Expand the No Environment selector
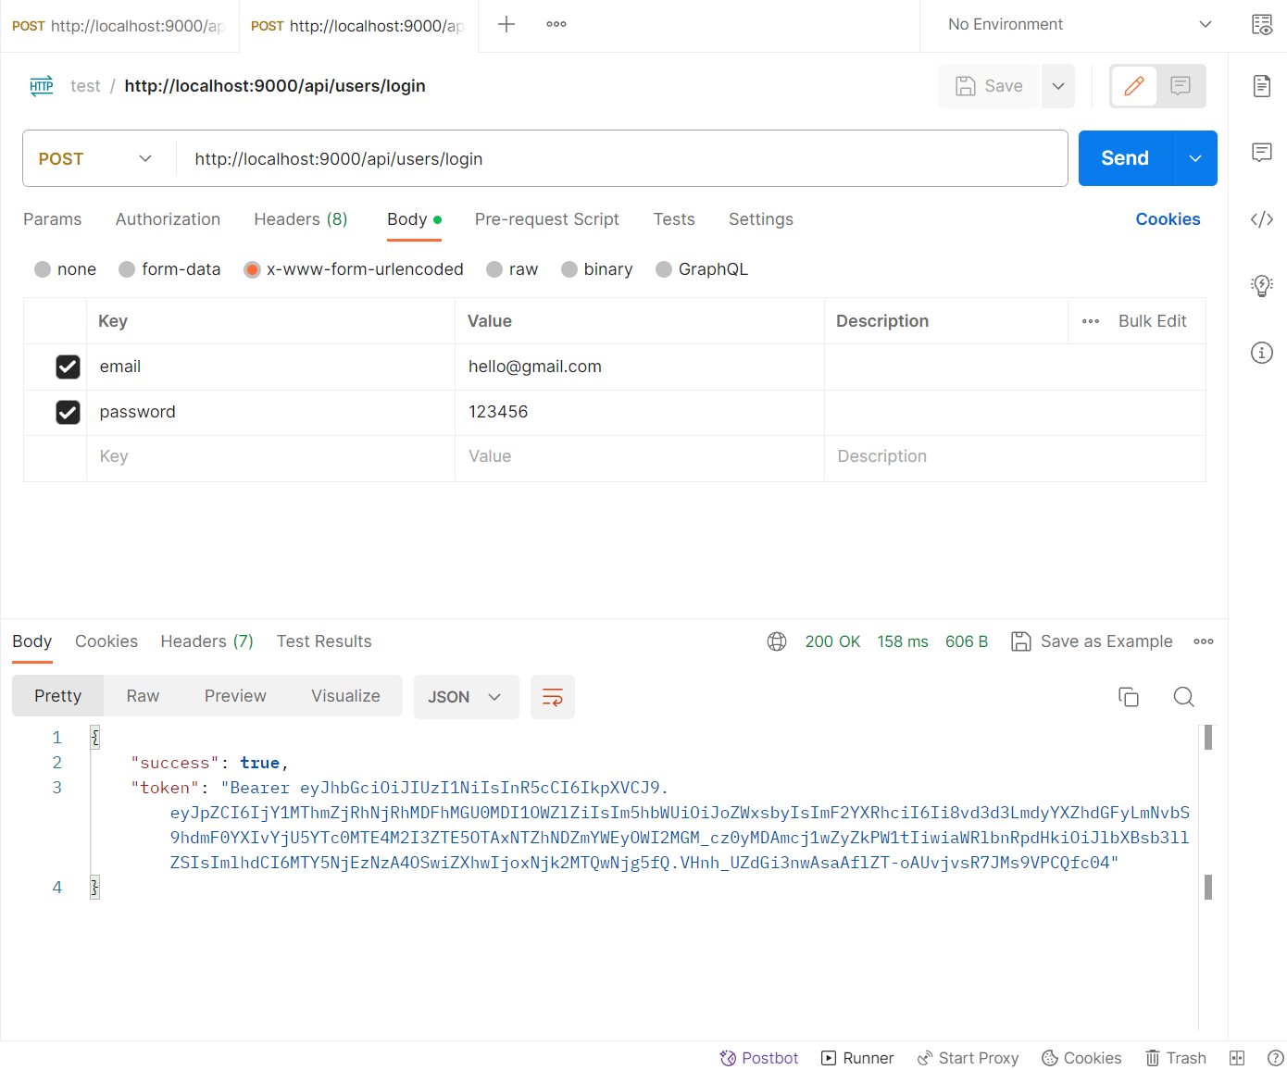Screen dimensions: 1287x1070 1079,25
